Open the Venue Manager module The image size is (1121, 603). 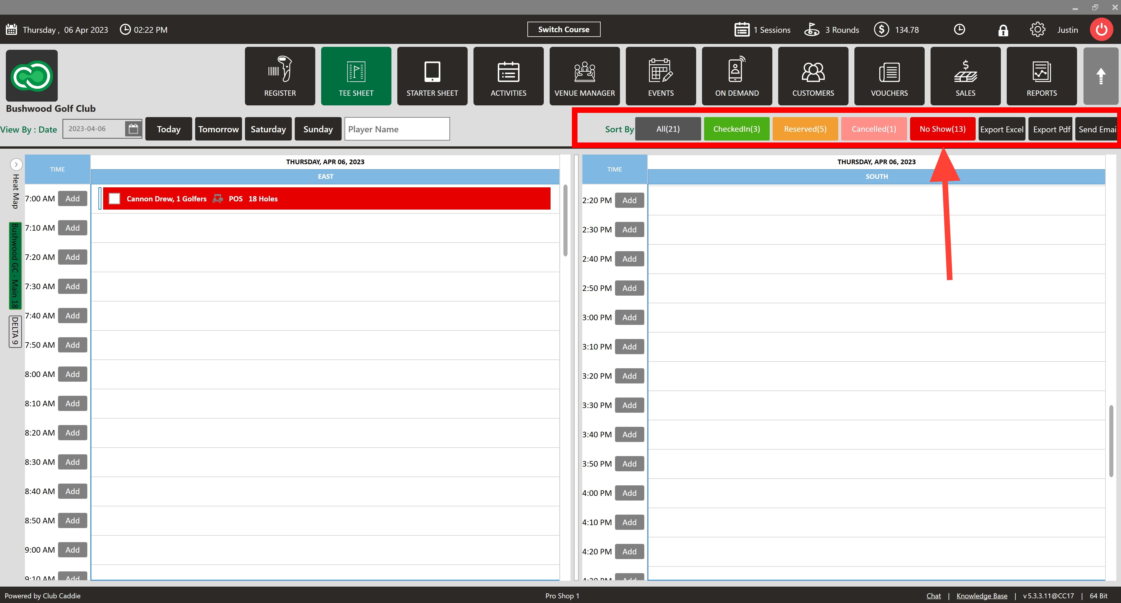click(585, 76)
